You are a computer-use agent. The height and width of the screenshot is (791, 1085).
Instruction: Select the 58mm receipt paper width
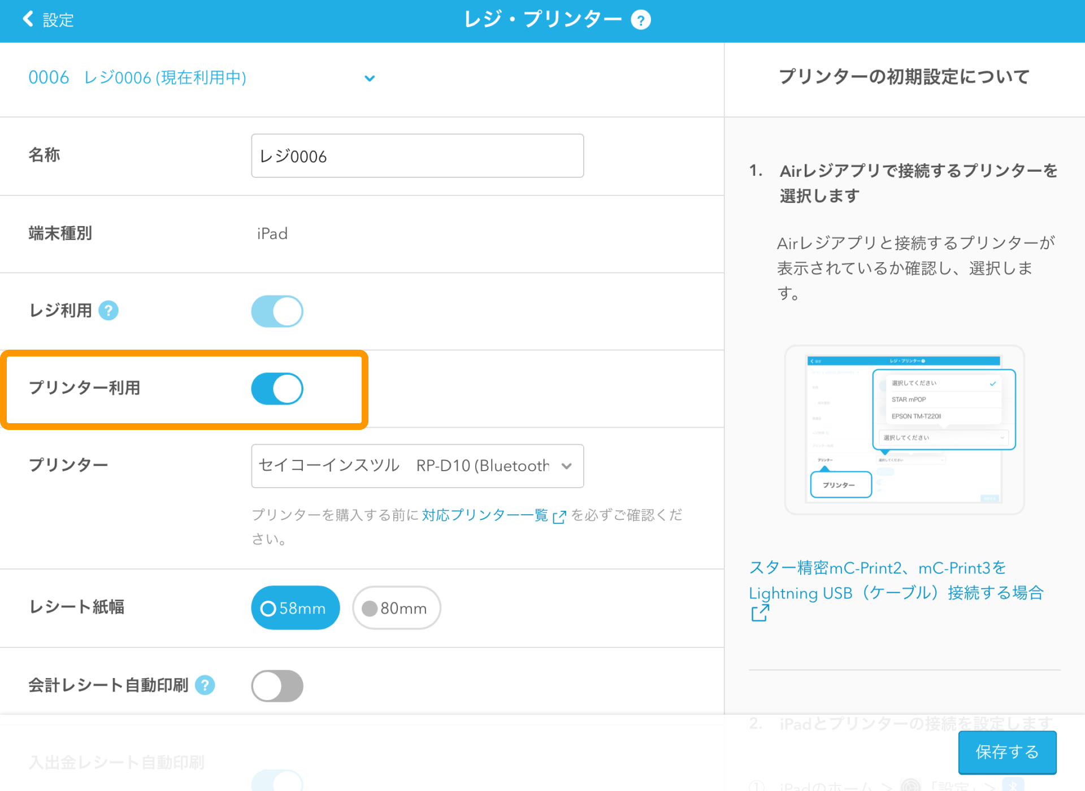(x=295, y=608)
